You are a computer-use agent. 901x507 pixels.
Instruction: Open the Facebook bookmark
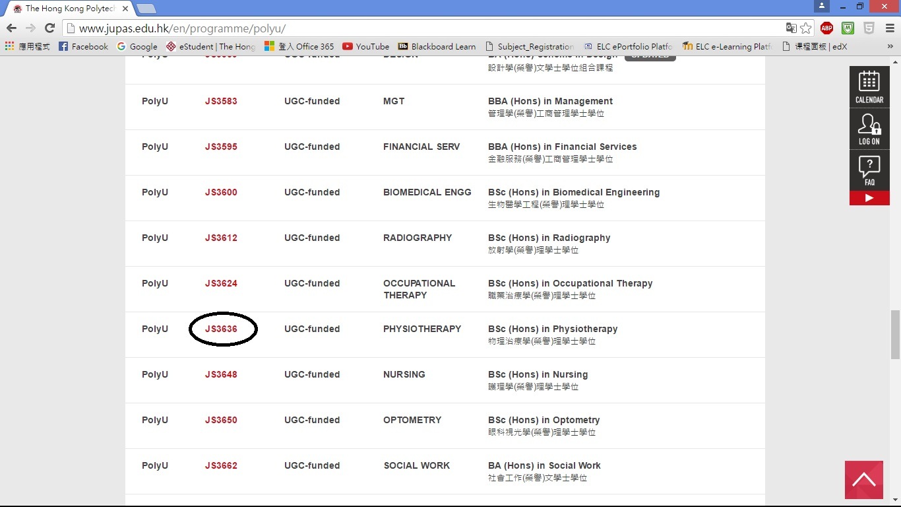(x=83, y=46)
